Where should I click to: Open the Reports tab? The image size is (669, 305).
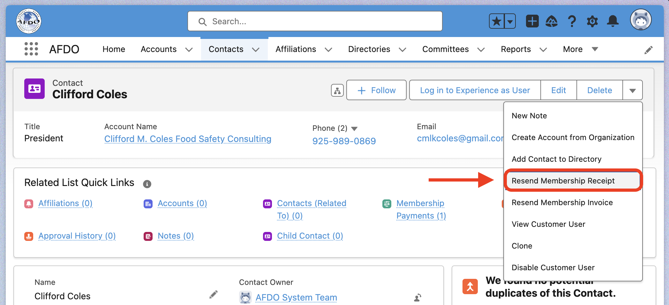[516, 49]
